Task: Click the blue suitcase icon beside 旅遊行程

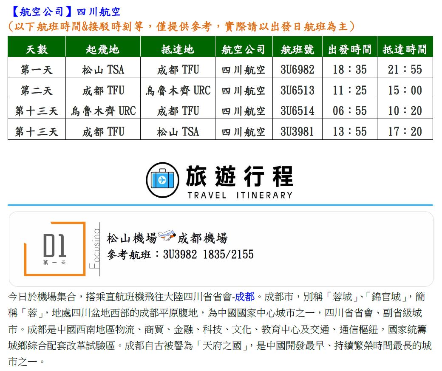Action: pyautogui.click(x=162, y=180)
